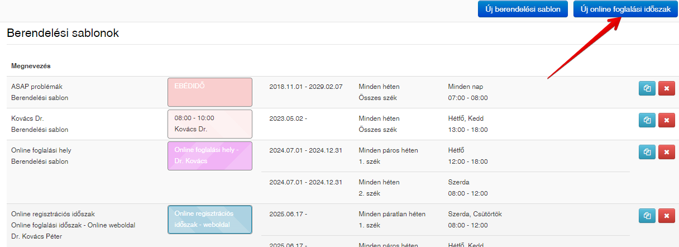Screen dimensions: 679x247
Task: Copy the ASAP problémák template
Action: pyautogui.click(x=647, y=88)
